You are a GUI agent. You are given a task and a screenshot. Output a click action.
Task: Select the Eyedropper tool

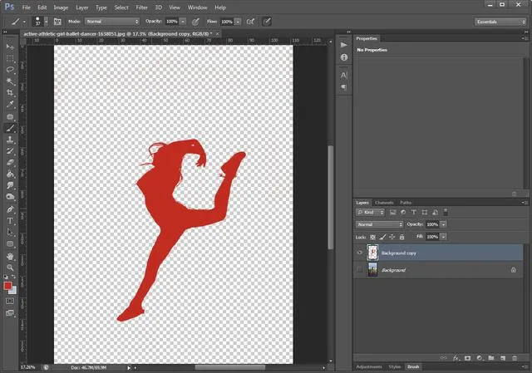10,104
